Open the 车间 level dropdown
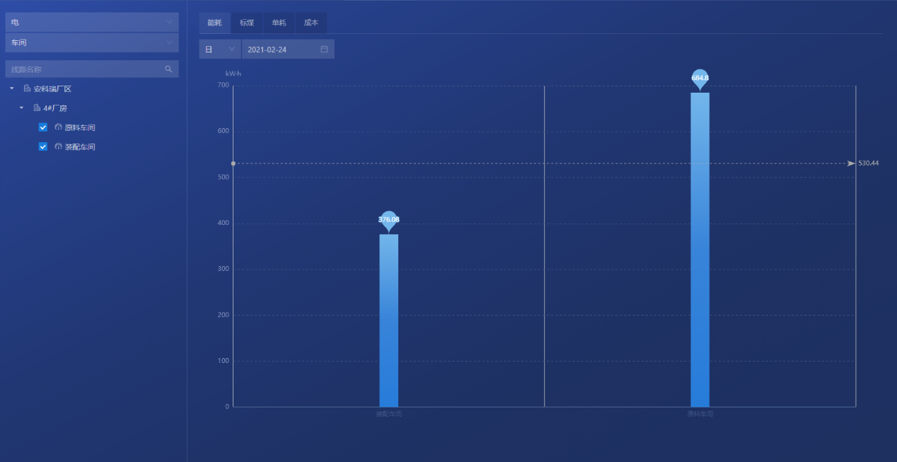897x462 pixels. coord(92,42)
